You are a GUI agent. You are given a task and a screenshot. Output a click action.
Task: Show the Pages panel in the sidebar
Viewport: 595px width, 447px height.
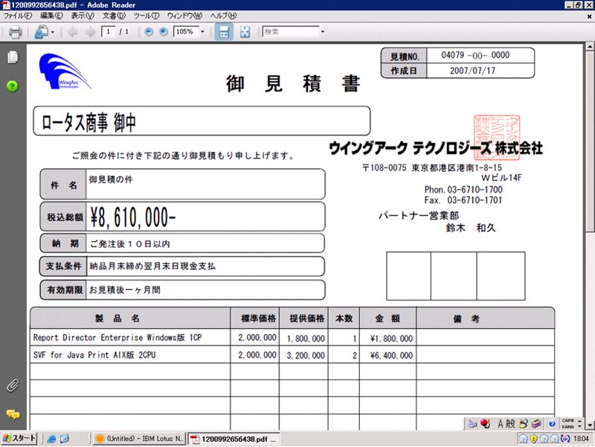click(13, 57)
